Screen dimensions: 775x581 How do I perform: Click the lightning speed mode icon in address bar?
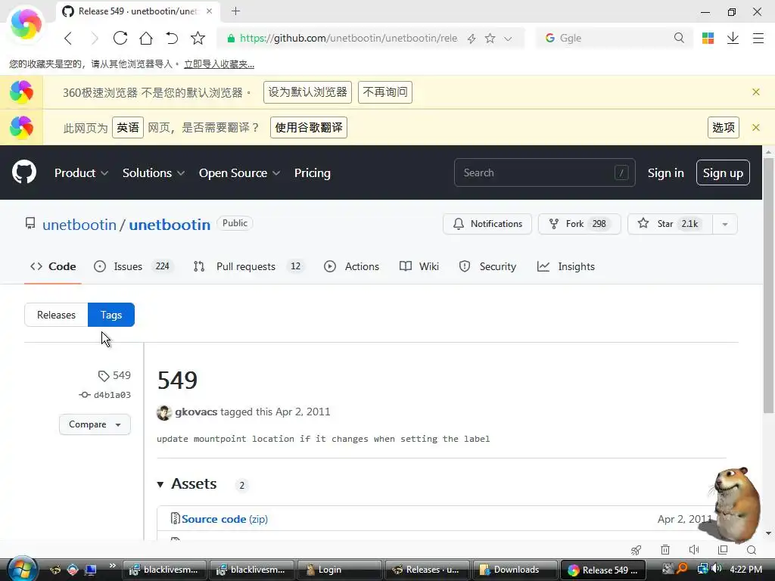[472, 39]
